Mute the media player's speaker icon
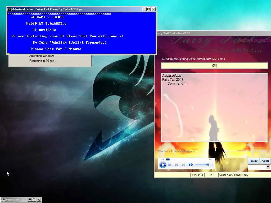Viewport: 271px width, 203px height. pos(191,165)
